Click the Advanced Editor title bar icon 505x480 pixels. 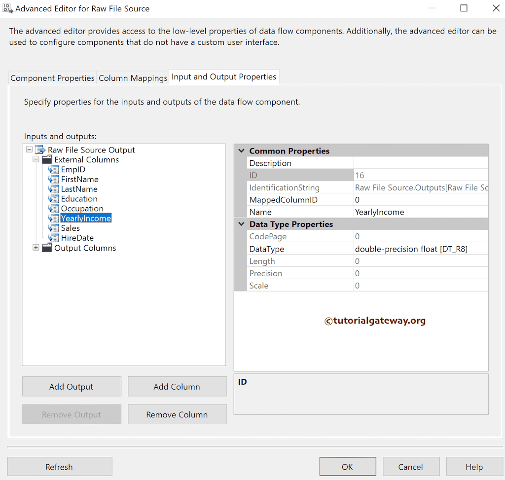(x=7, y=8)
